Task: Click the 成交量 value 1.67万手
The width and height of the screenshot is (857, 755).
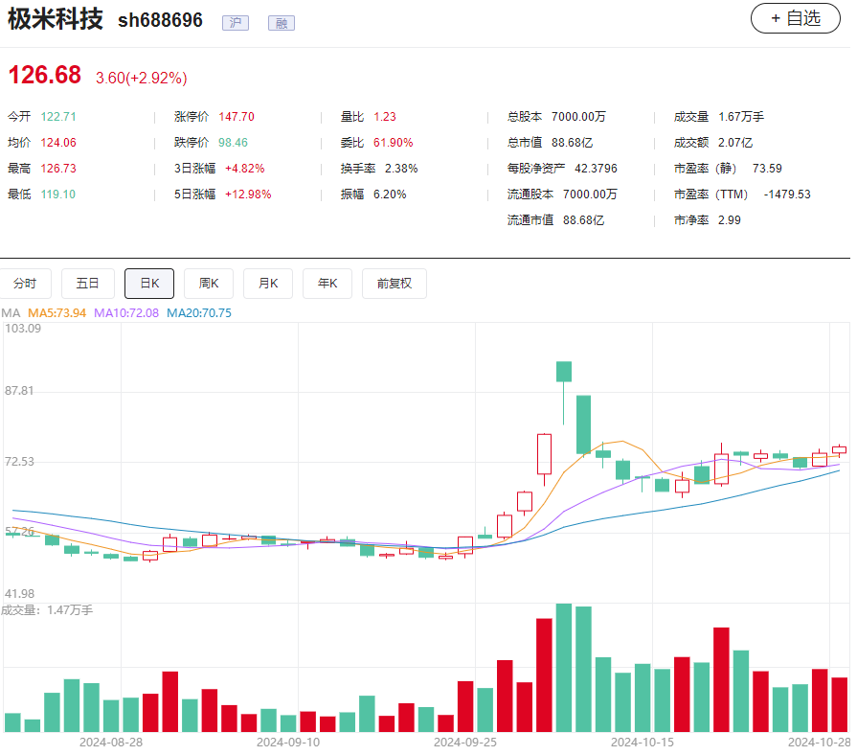Action: (741, 117)
